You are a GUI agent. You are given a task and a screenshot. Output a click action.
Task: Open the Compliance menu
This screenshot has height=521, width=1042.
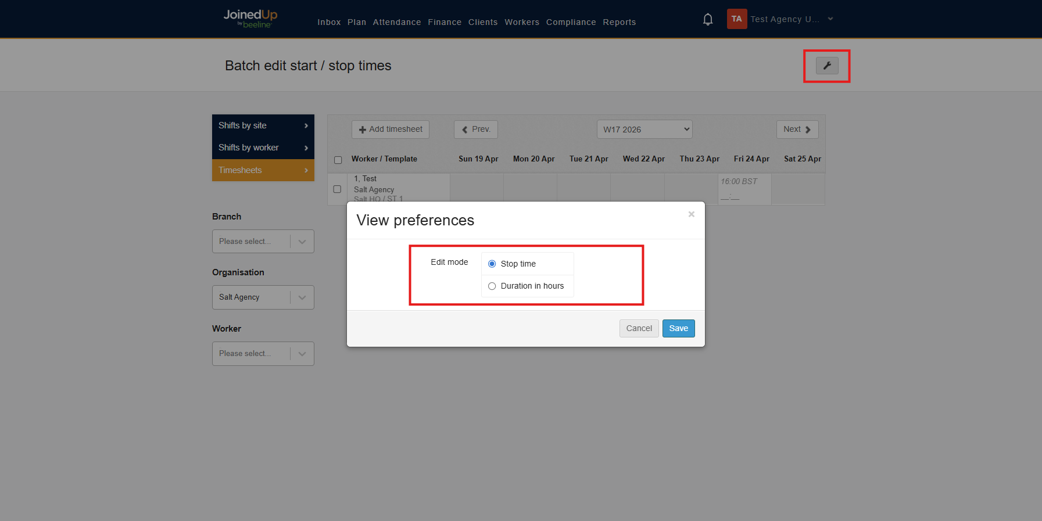(x=571, y=22)
